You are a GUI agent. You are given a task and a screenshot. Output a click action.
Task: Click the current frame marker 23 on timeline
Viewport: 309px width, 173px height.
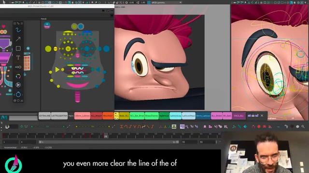coord(106,136)
